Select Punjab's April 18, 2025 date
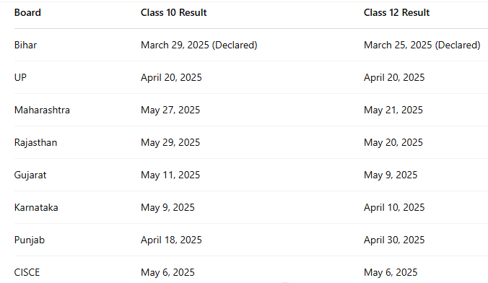Viewport: 488px width, 283px height. point(171,240)
